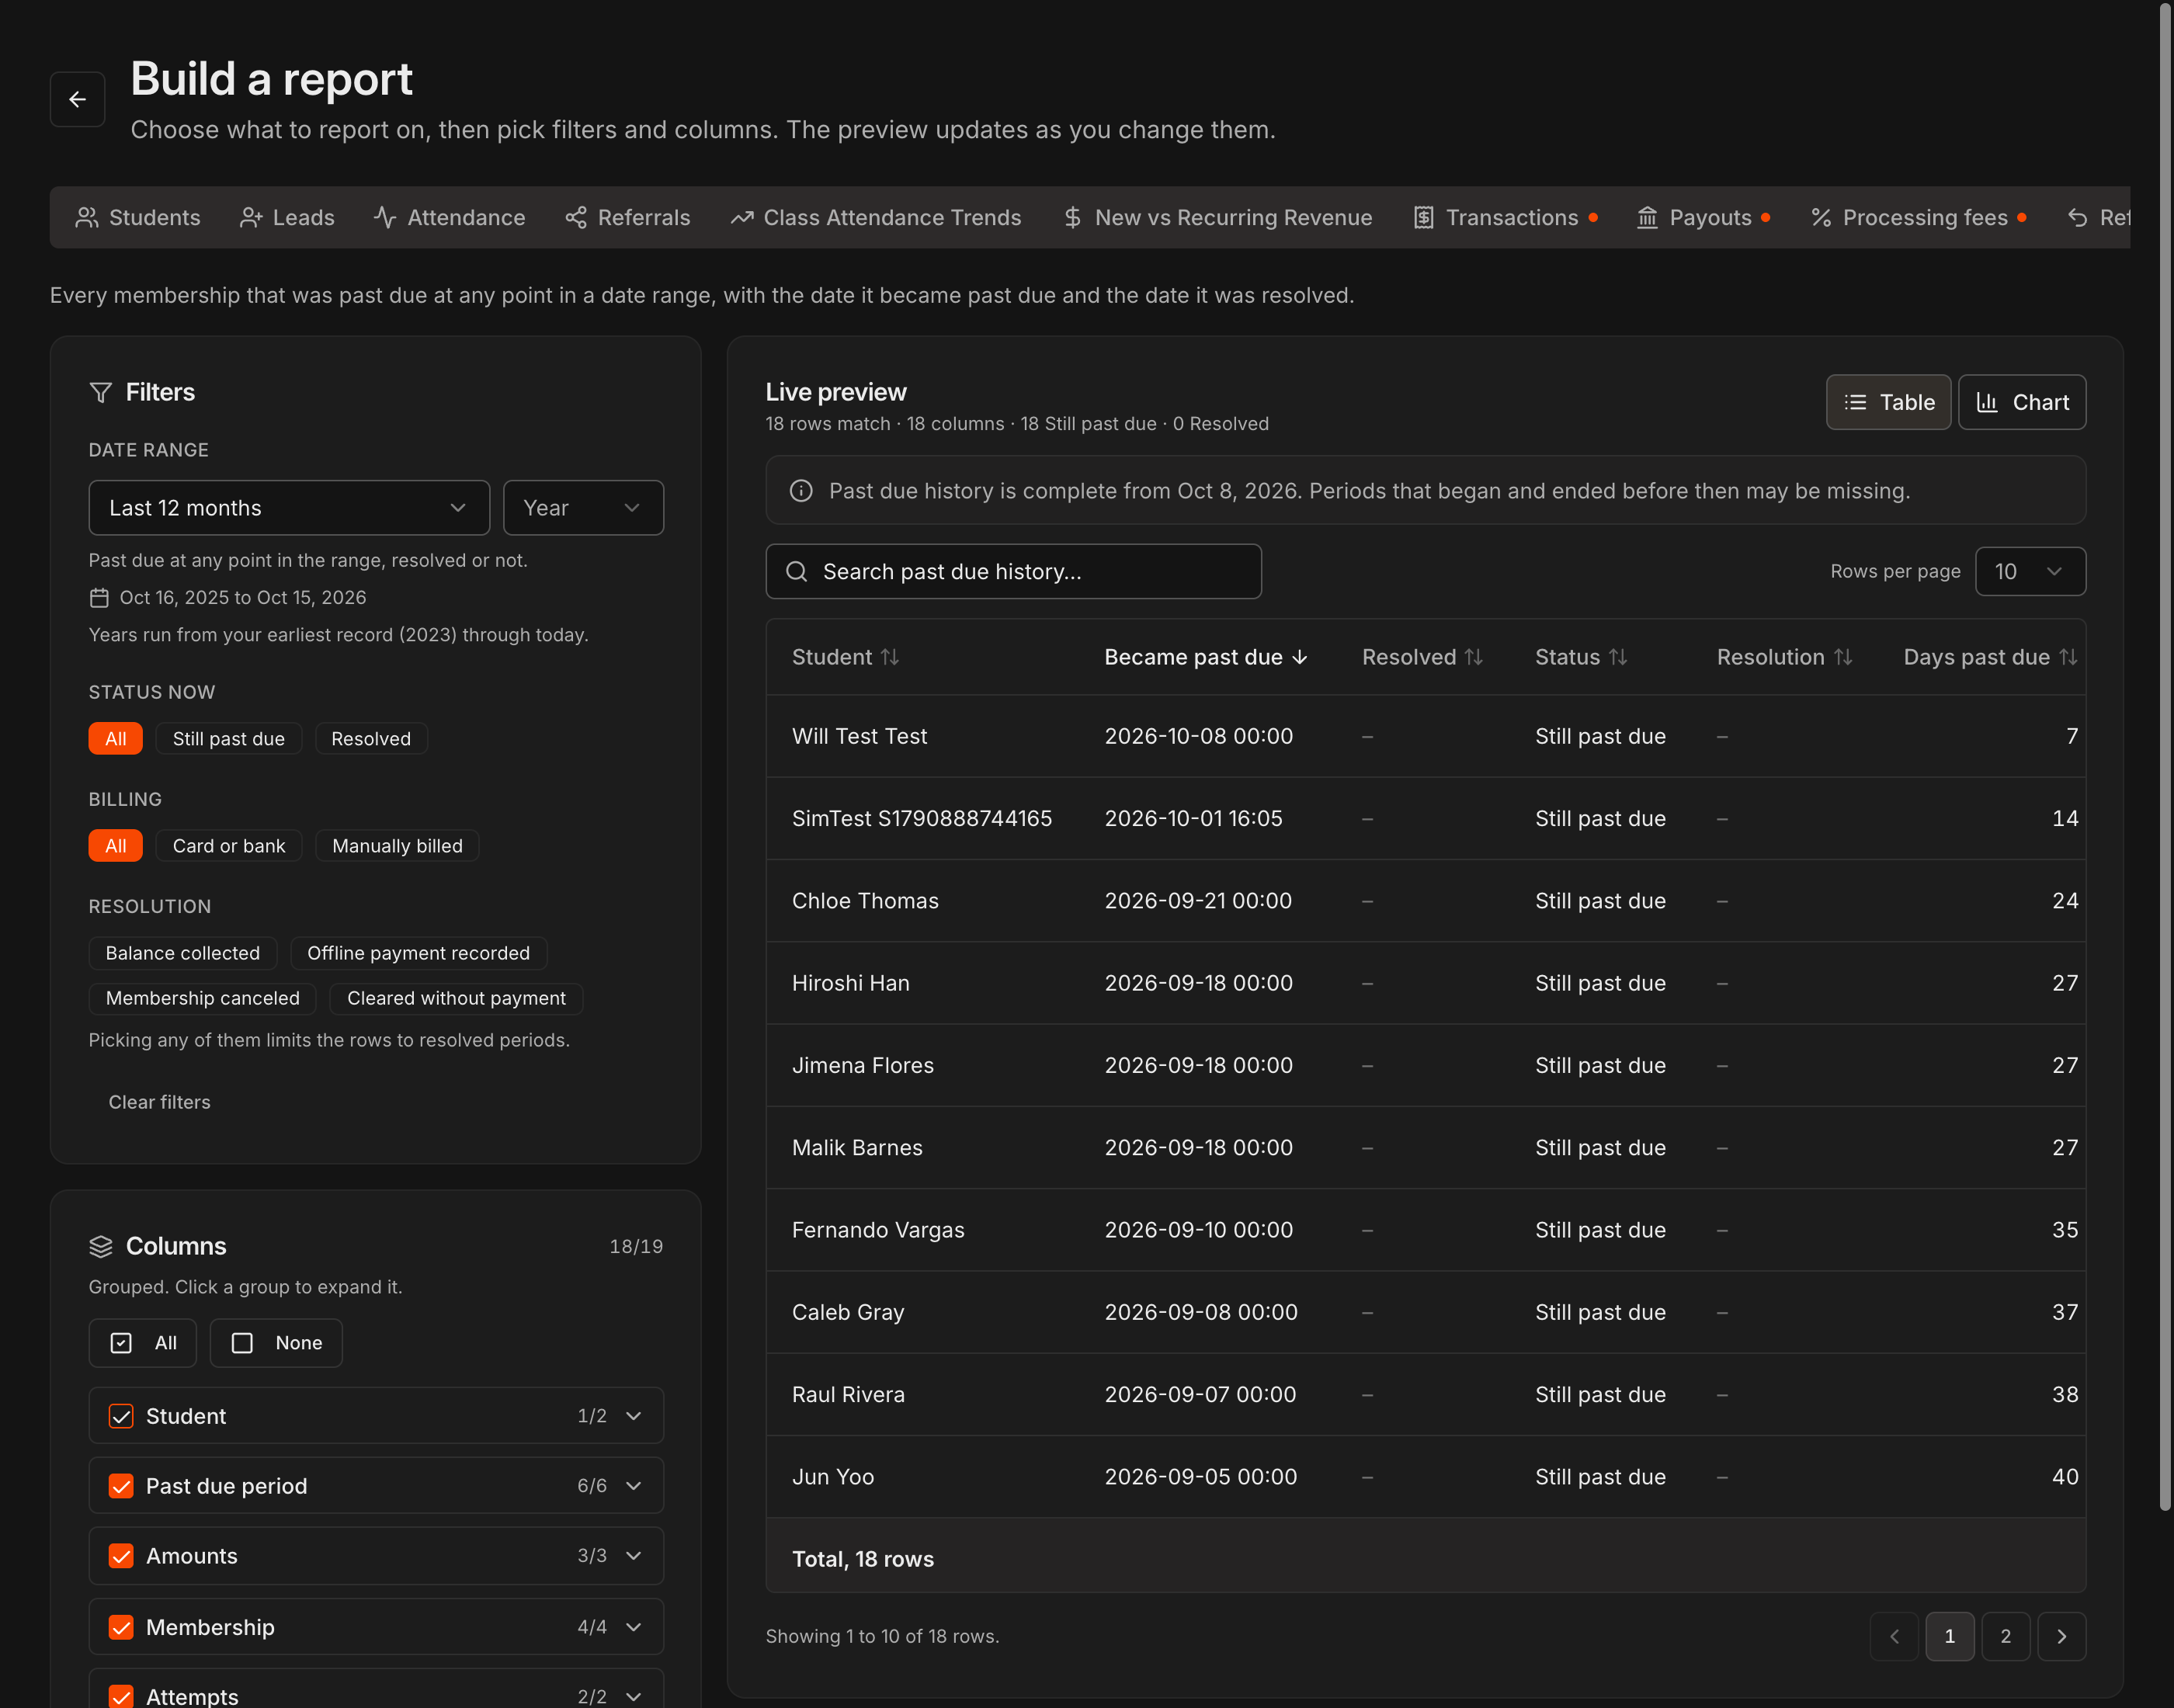Viewport: 2174px width, 1708px height.
Task: Click the back arrow button
Action: 77,99
